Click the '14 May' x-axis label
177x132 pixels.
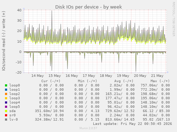(37, 76)
